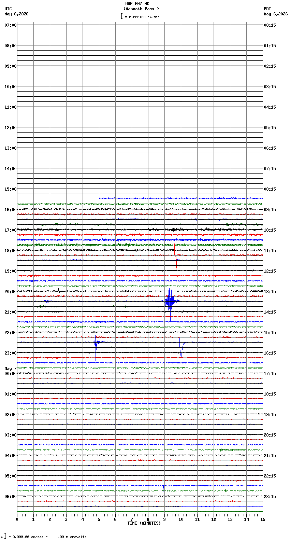Click the 15:00 UTC time label
The image size is (290, 541).
(11, 189)
